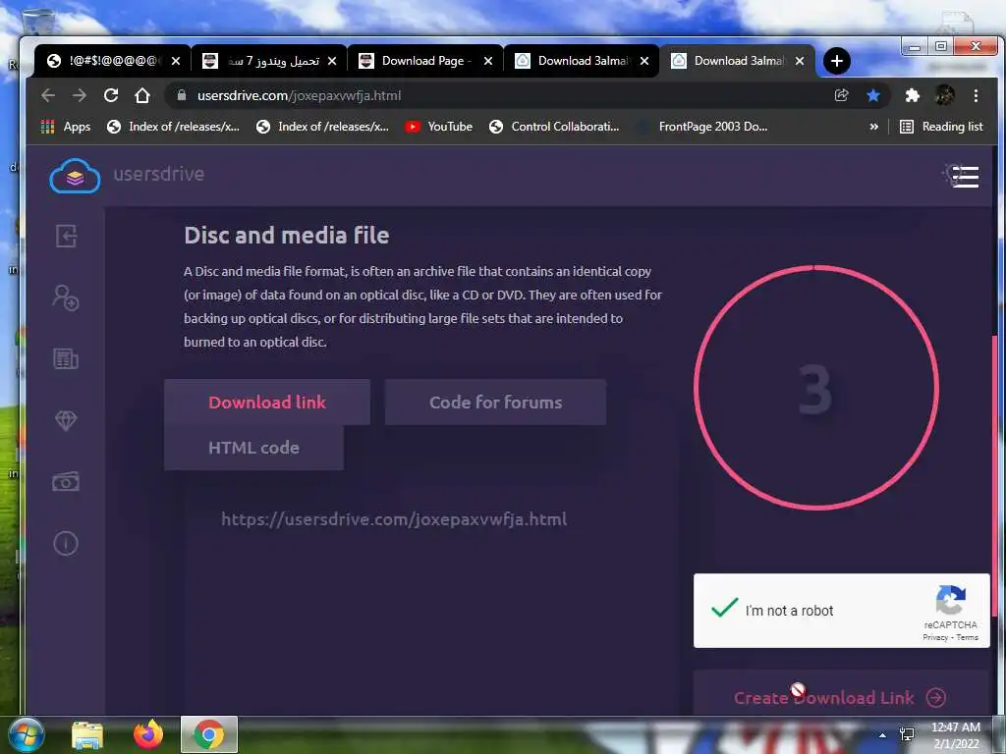Screen dimensions: 1006x754
Task: Open a new tab with plus button
Action: (837, 61)
